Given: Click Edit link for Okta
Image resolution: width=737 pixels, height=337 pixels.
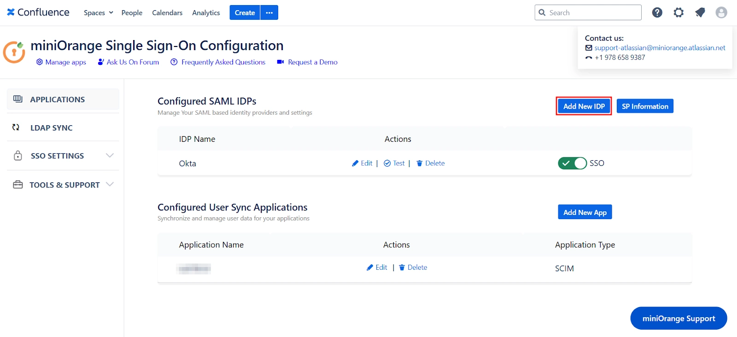Looking at the screenshot, I should pos(367,163).
